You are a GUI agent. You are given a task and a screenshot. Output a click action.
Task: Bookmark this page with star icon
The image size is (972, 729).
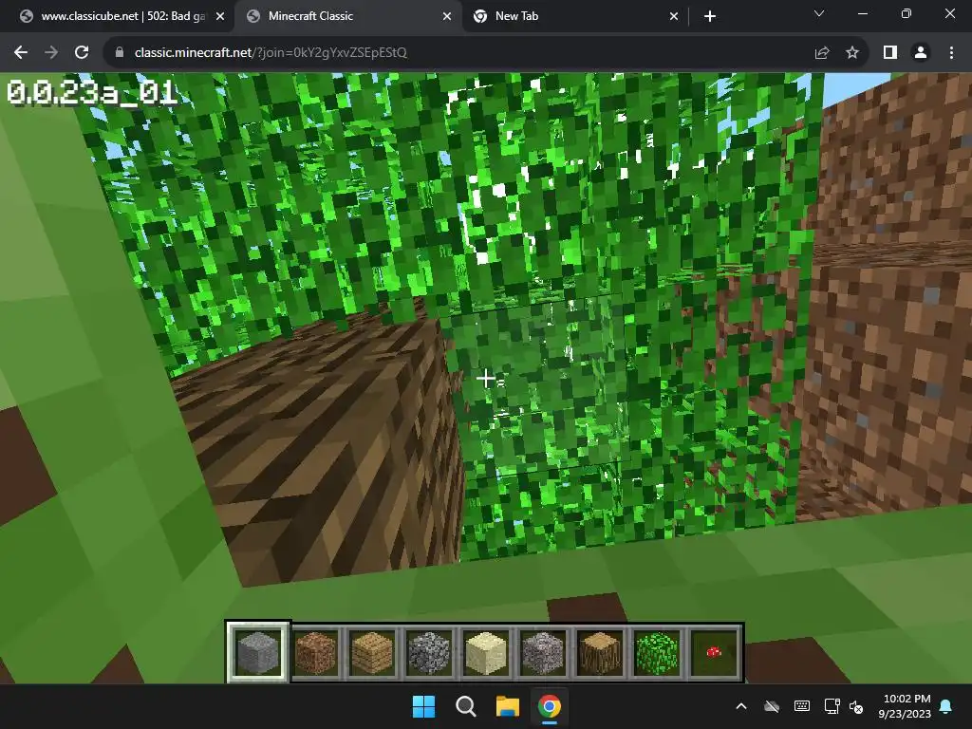(x=852, y=53)
